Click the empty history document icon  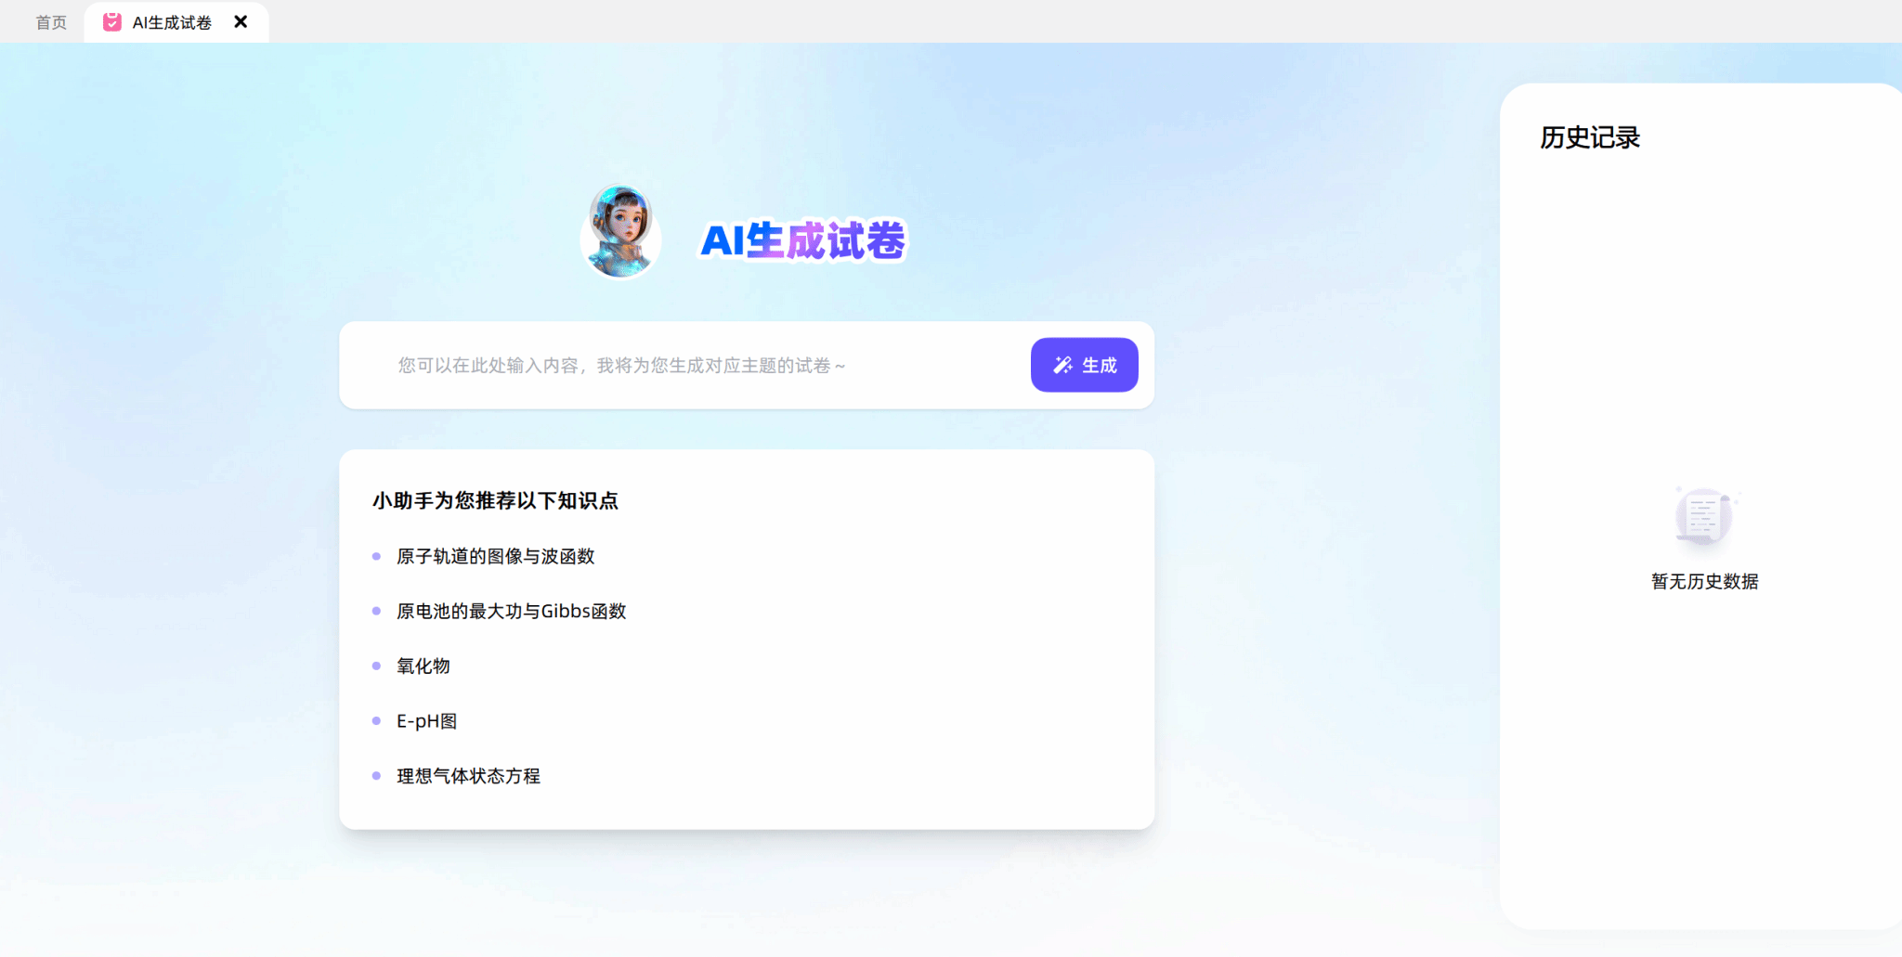pyautogui.click(x=1703, y=516)
